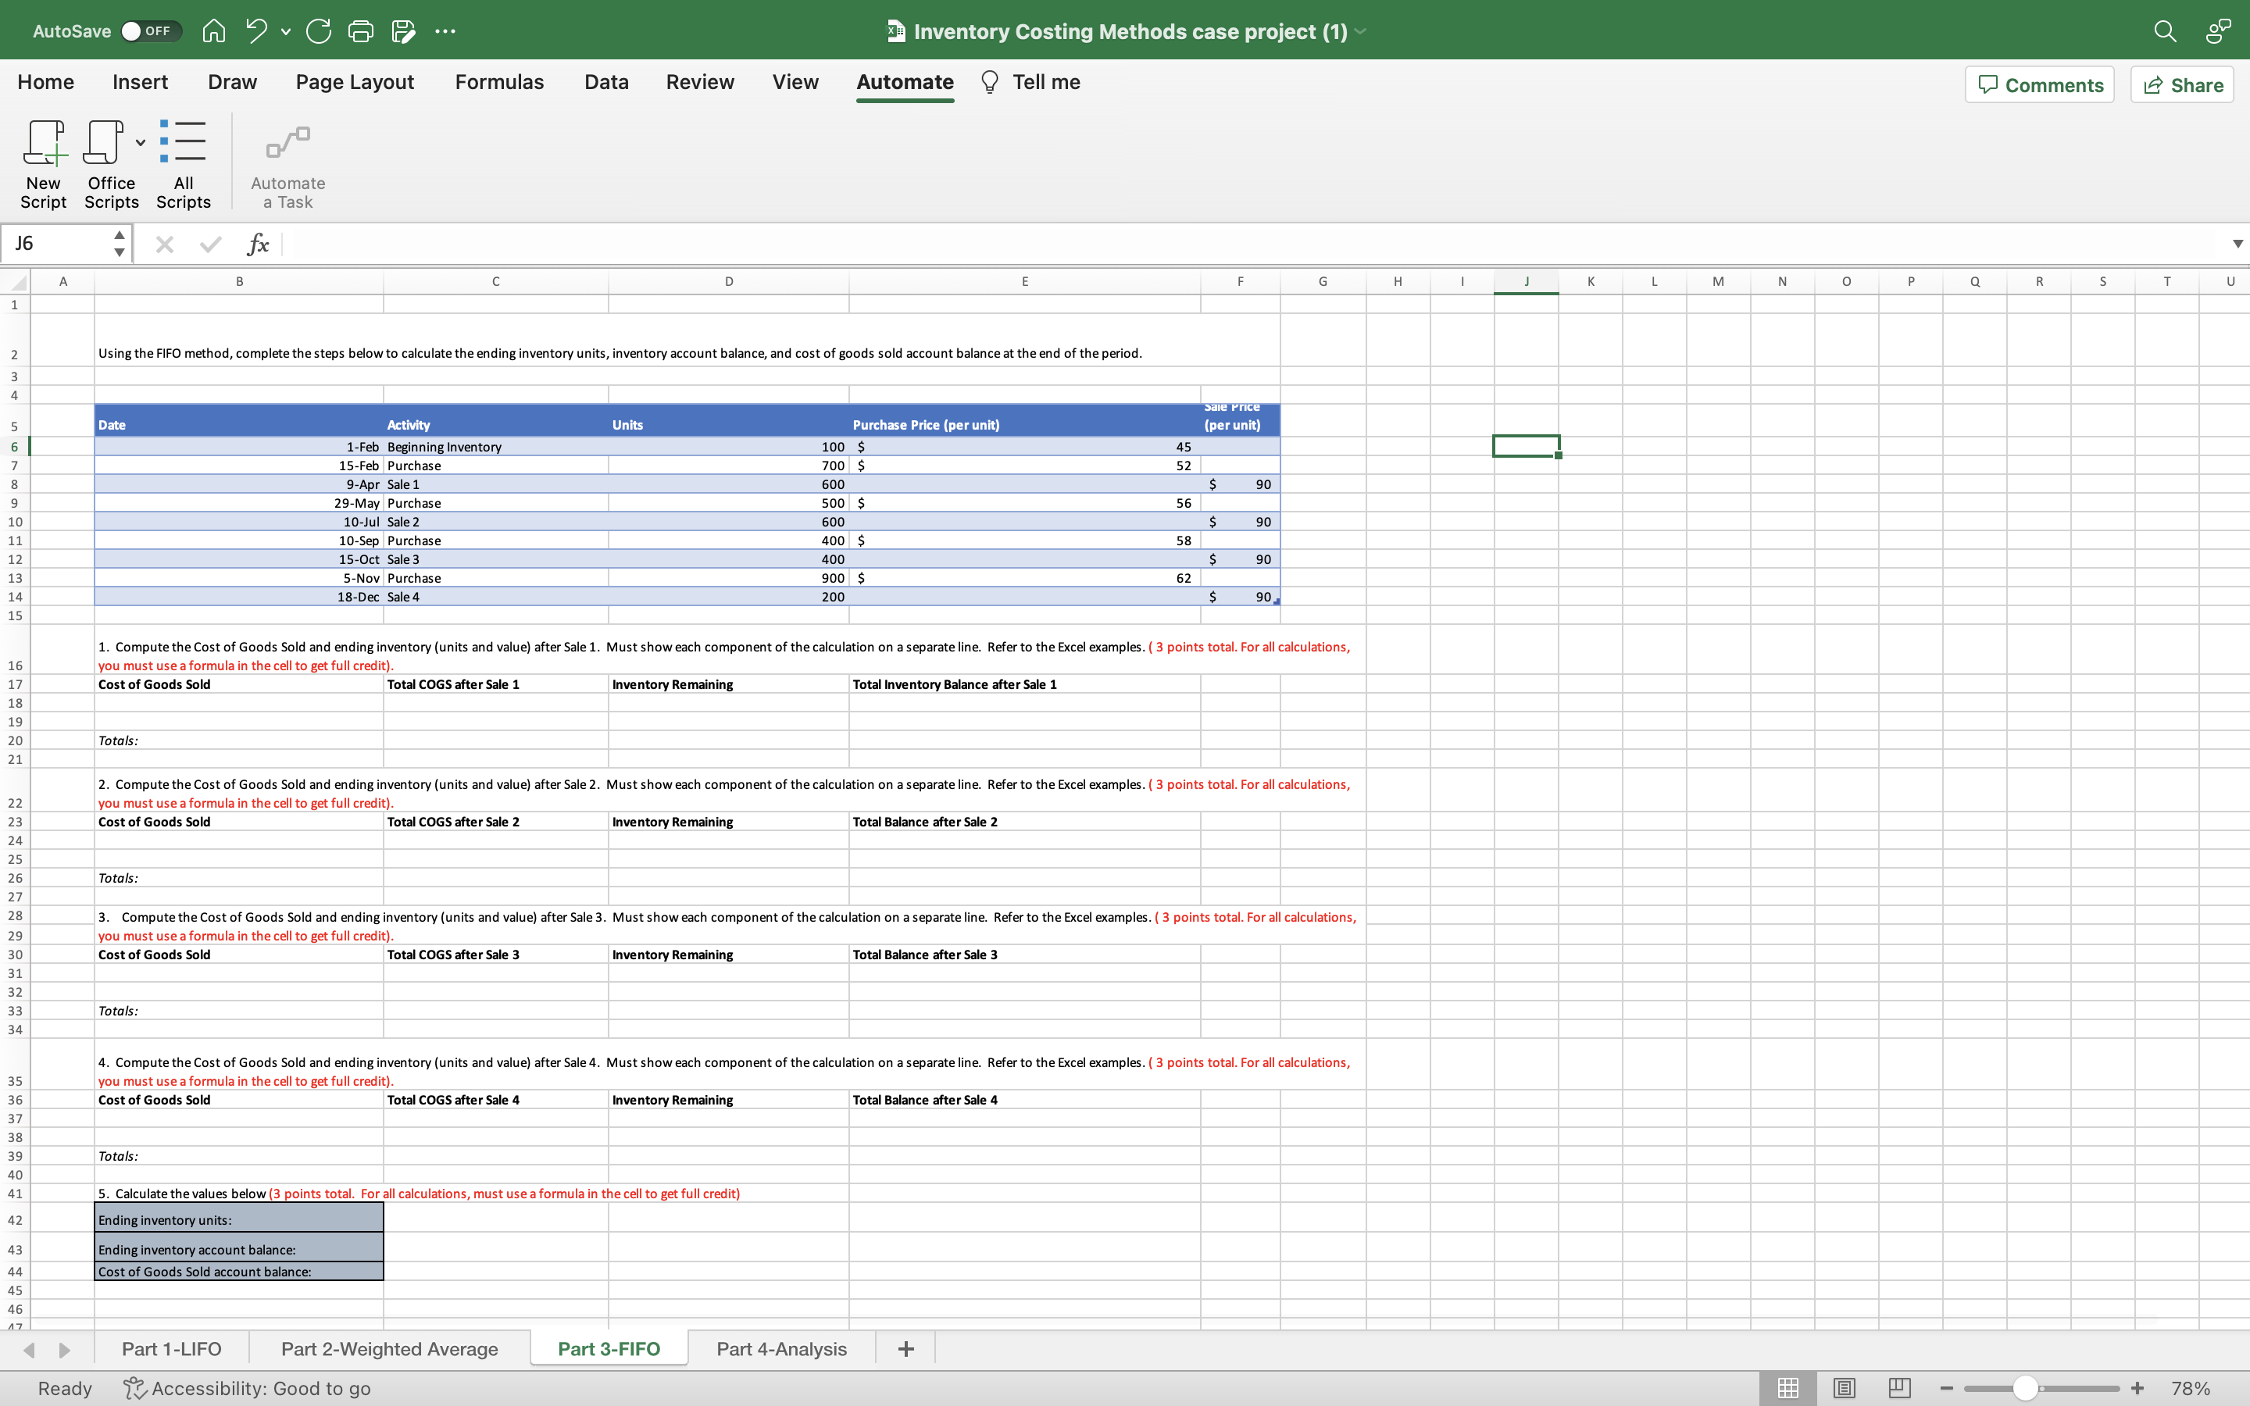Click the Print icon in title bar
Screen dimensions: 2250x1406
pos(361,31)
